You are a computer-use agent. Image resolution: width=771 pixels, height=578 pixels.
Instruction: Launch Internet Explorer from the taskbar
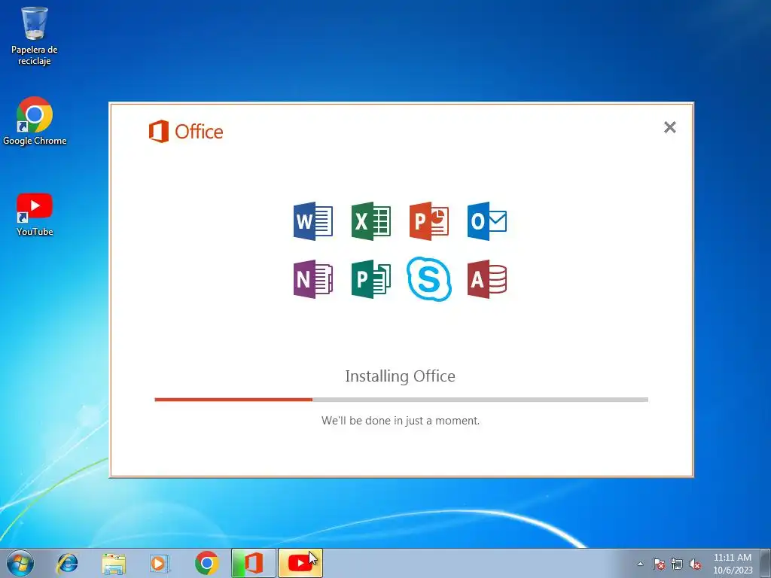tap(67, 563)
